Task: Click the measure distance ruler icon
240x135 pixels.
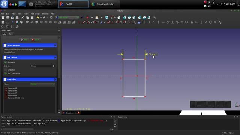Action: click(x=154, y=18)
